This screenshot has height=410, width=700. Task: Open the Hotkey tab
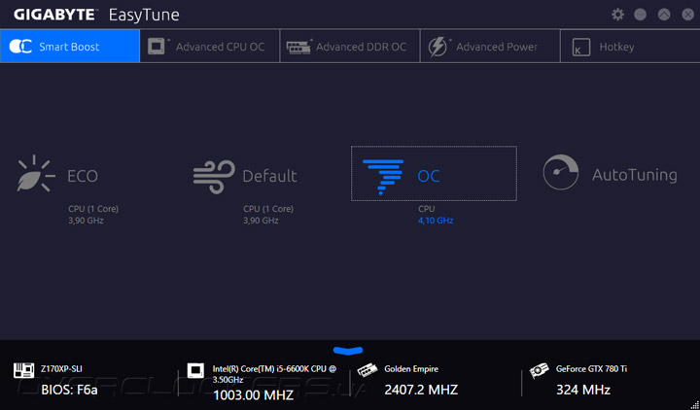[x=630, y=46]
